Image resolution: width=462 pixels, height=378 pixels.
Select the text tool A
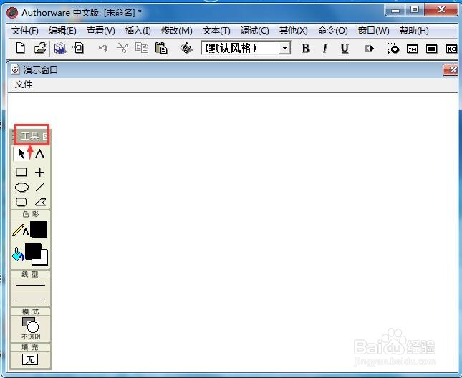pyautogui.click(x=40, y=154)
